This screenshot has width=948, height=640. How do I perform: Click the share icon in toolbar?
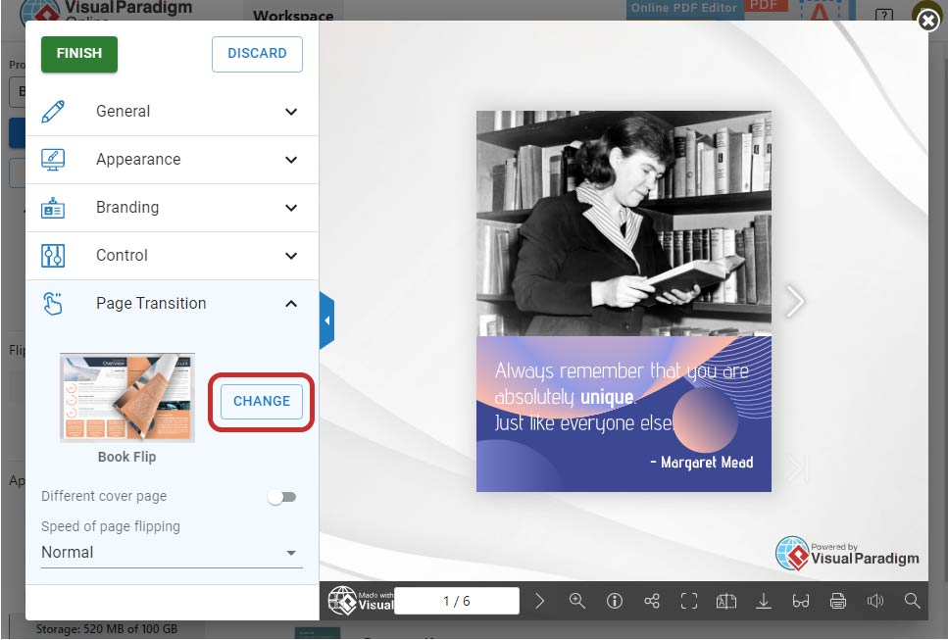652,601
